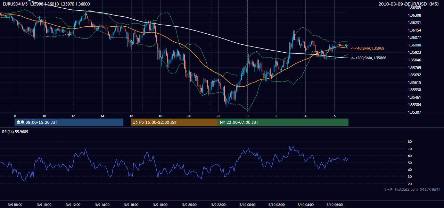444x208 pixels.
Task: Click RSI scale value 50
Action: coord(410,163)
